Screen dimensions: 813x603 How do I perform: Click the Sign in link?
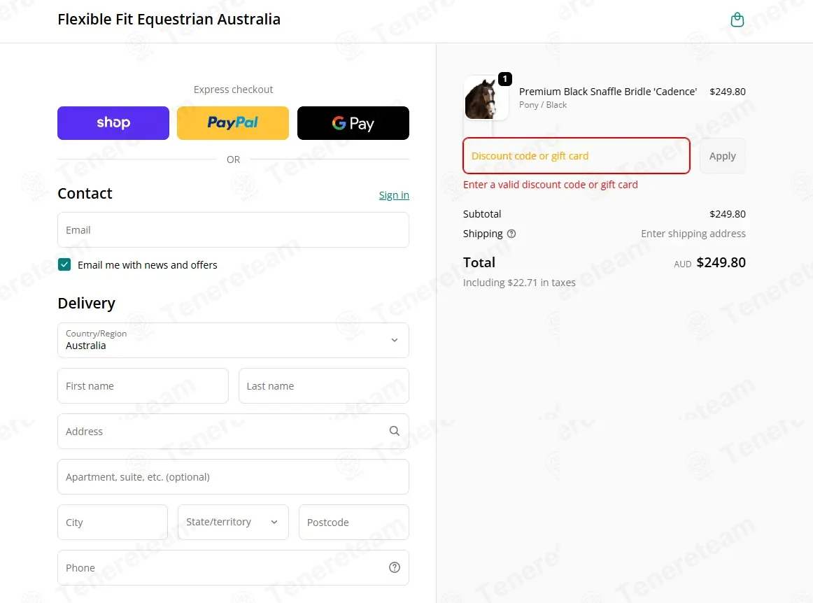point(393,195)
